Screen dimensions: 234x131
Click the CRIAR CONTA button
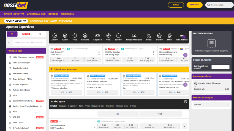(x=194, y=5)
